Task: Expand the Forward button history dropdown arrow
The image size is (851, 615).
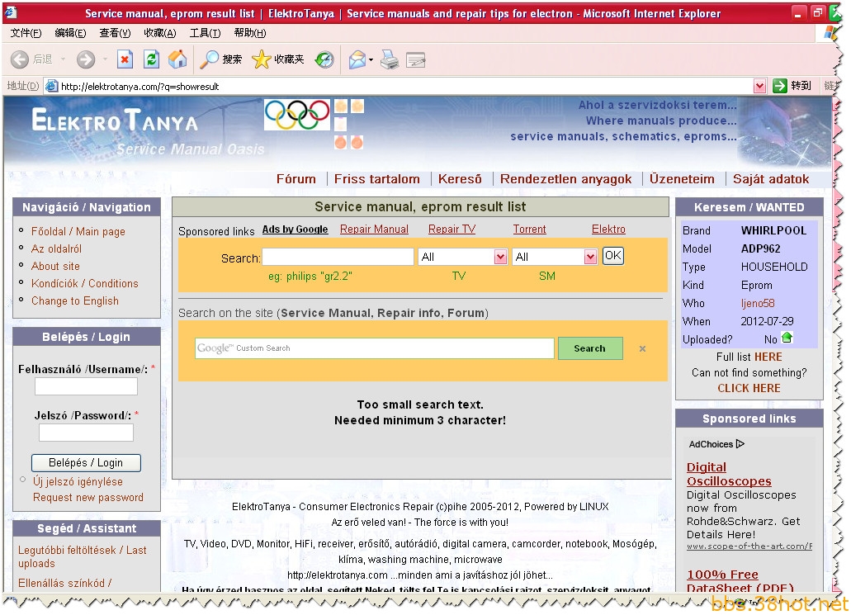Action: tap(105, 59)
